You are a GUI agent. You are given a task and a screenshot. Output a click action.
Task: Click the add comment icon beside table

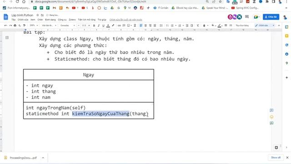point(271,110)
